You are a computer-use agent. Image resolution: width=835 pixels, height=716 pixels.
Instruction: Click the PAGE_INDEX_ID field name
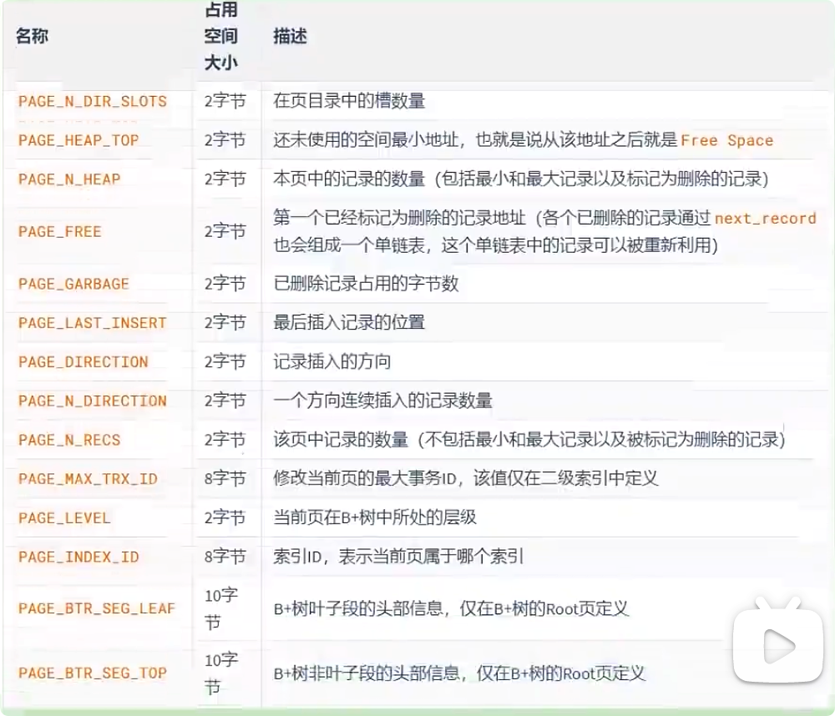point(78,557)
